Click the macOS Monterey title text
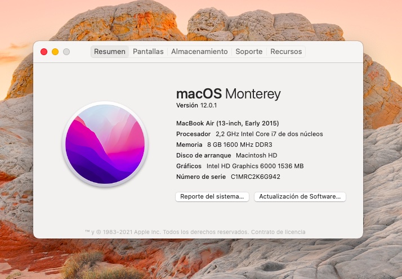Viewport: 402px width, 279px height. 228,94
